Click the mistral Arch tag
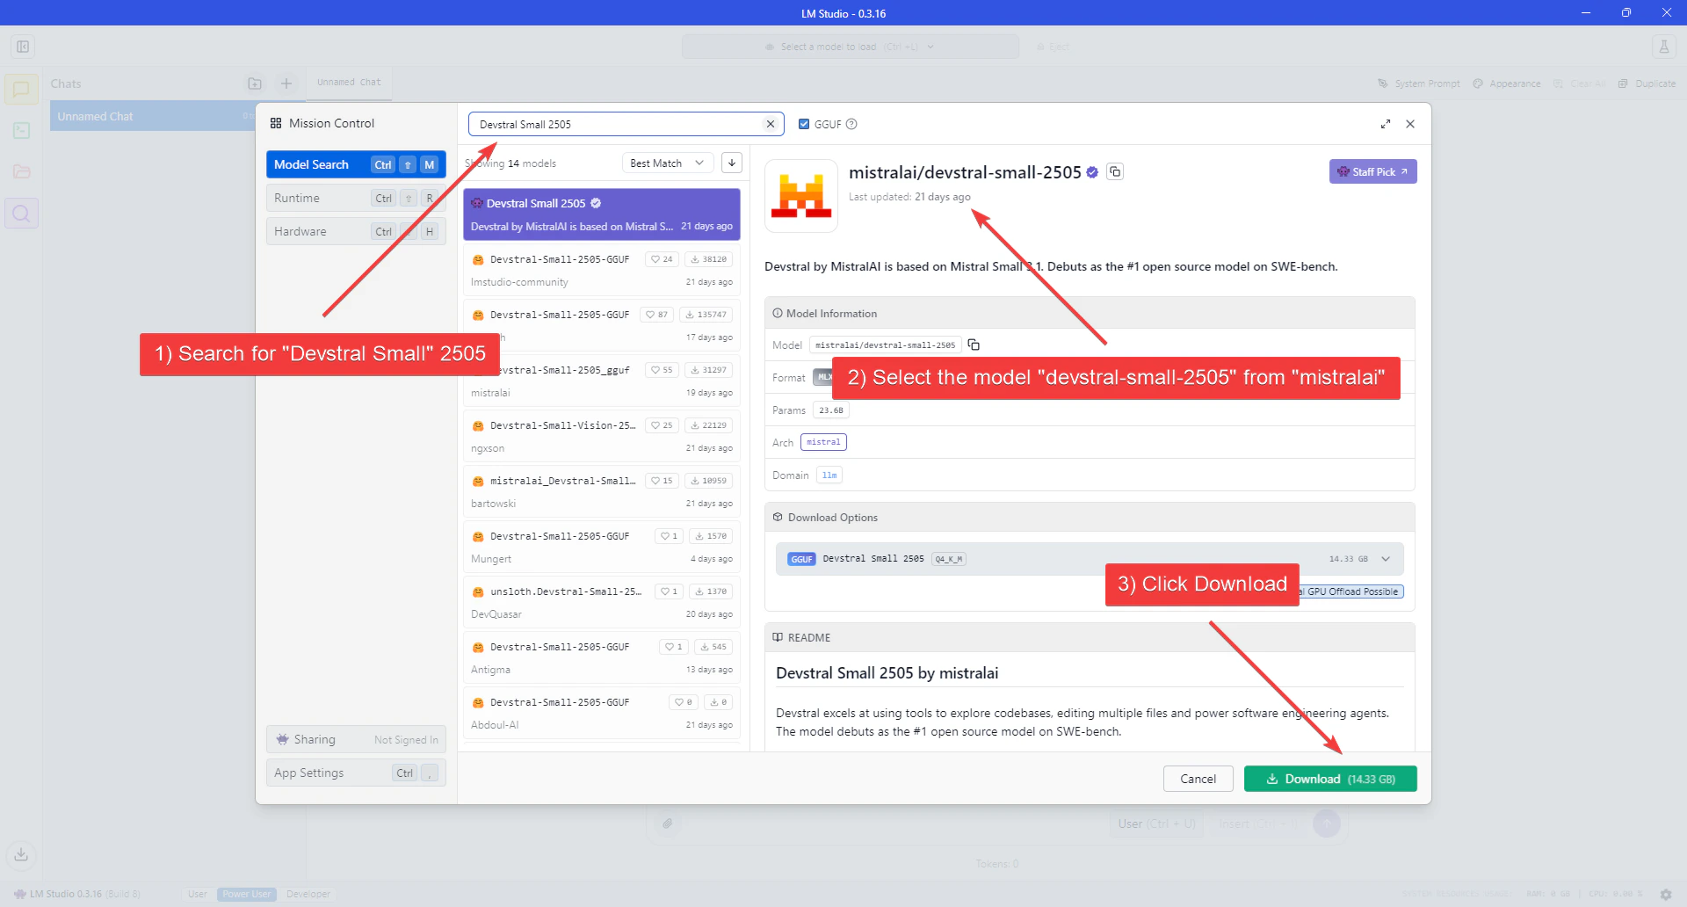Viewport: 1687px width, 907px height. 823,442
